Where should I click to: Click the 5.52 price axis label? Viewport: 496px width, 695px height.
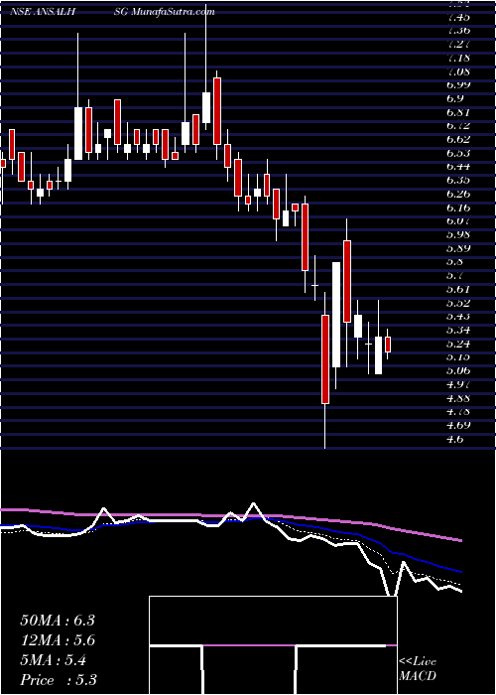pos(458,303)
